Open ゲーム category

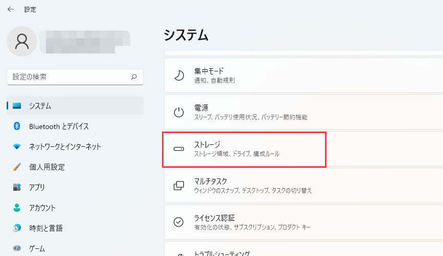pyautogui.click(x=75, y=248)
